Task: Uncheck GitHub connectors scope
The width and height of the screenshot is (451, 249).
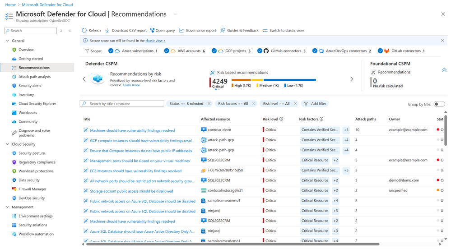Action: coord(260,51)
